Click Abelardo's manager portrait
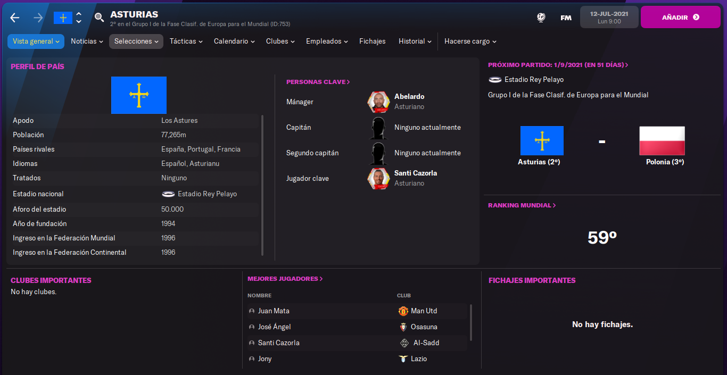 pos(378,102)
